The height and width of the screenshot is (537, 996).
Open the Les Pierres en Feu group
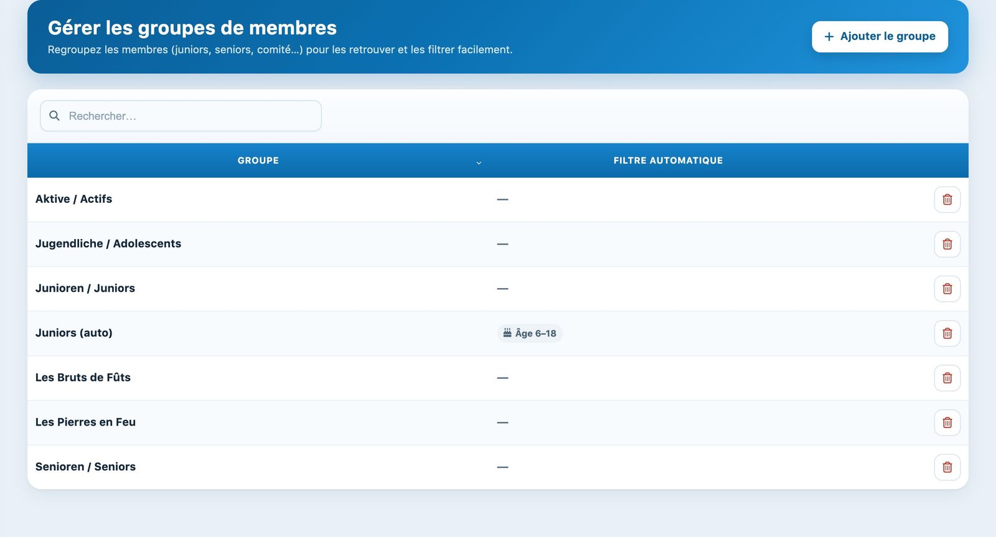coord(85,422)
